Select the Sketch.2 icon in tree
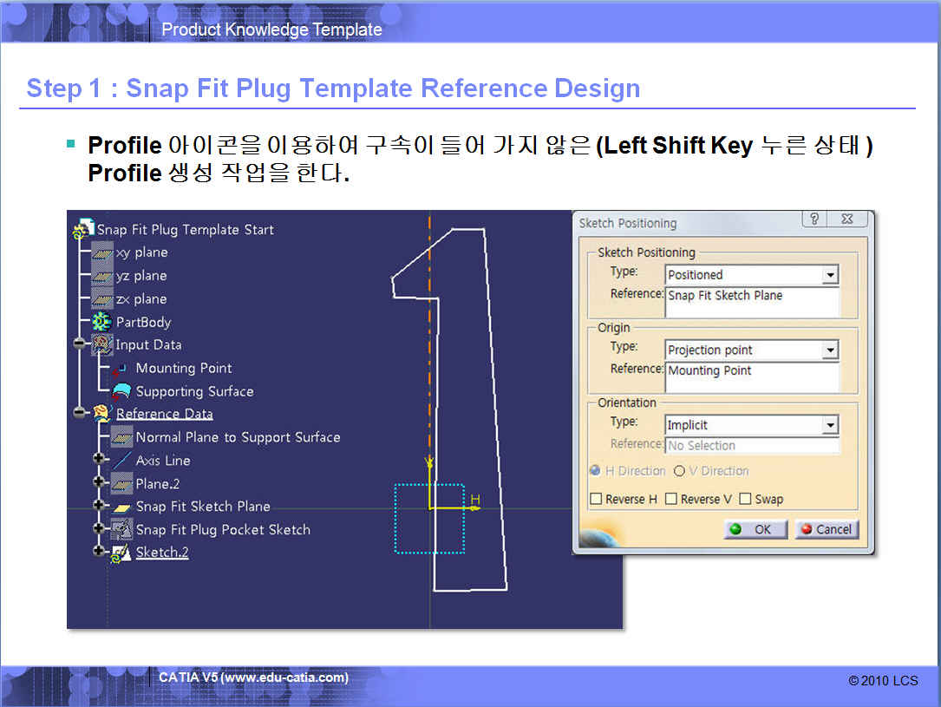Viewport: 941px width, 707px height. pyautogui.click(x=121, y=553)
